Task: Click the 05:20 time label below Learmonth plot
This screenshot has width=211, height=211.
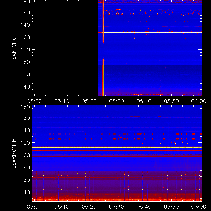Action: [89, 207]
